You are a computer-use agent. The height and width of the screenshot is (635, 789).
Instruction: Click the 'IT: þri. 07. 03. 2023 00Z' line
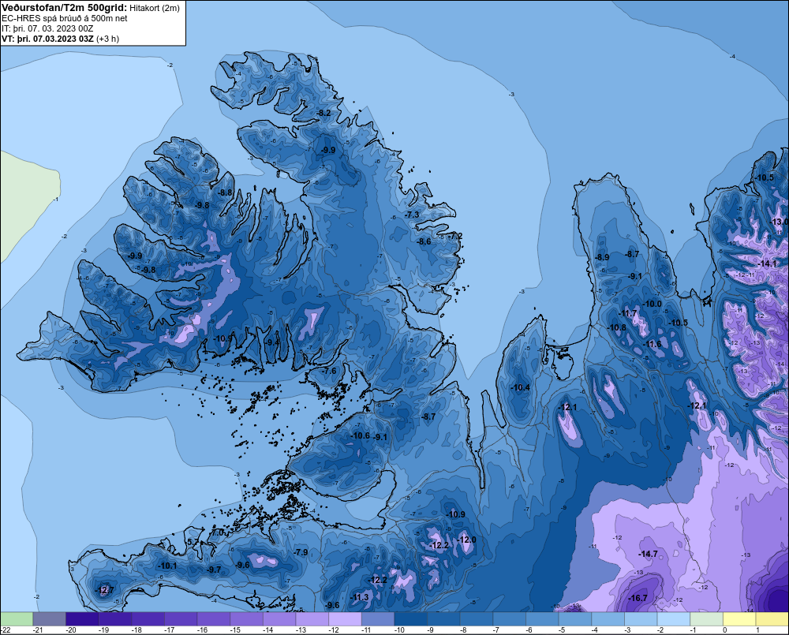tap(47, 28)
